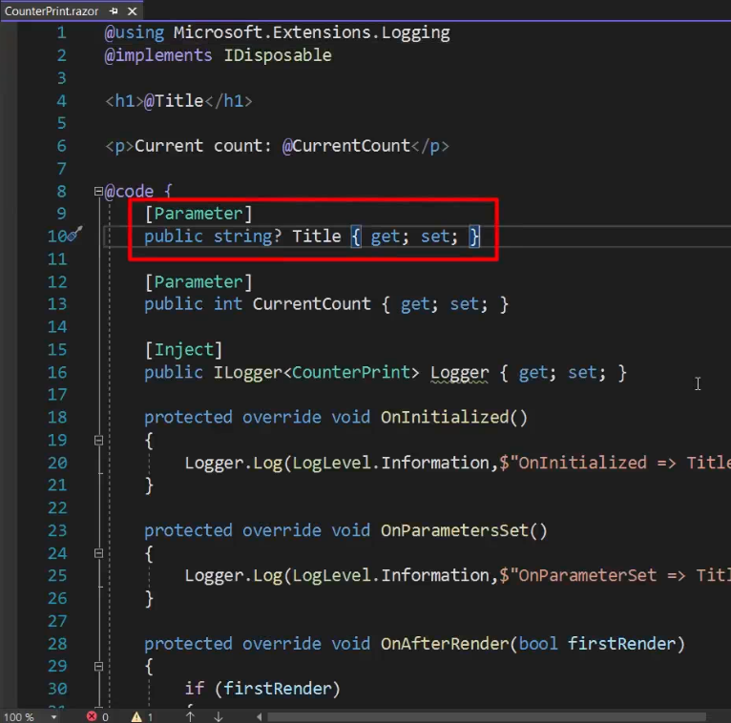The height and width of the screenshot is (723, 731).
Task: Click OnInitialized method name on line 18
Action: [445, 418]
